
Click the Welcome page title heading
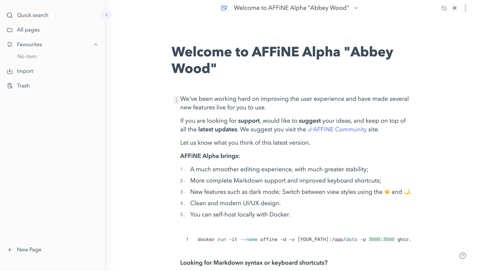point(282,60)
